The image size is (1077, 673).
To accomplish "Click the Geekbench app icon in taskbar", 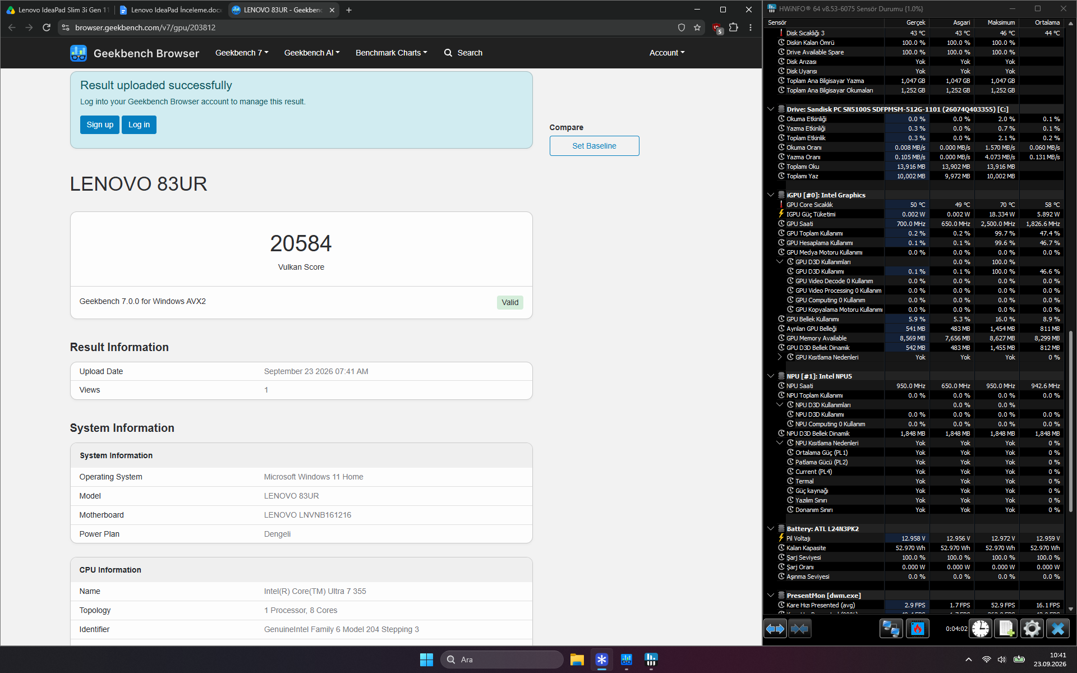I will [627, 660].
